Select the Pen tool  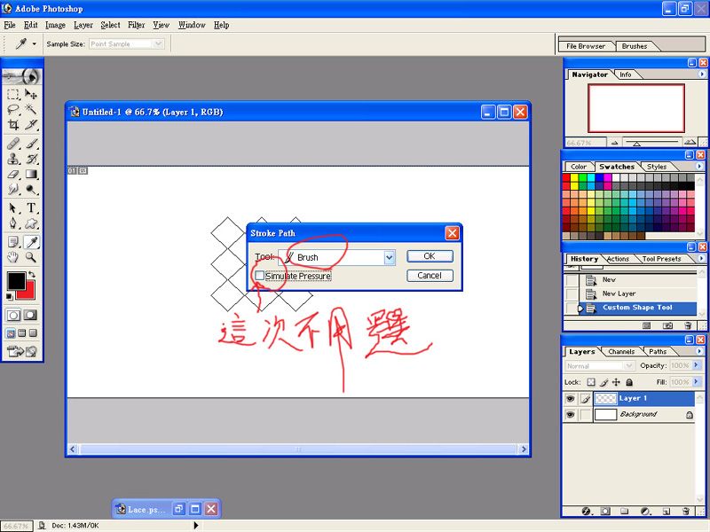click(x=13, y=223)
